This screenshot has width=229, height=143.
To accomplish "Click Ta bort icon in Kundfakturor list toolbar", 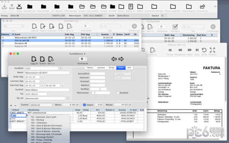I will (61, 26).
